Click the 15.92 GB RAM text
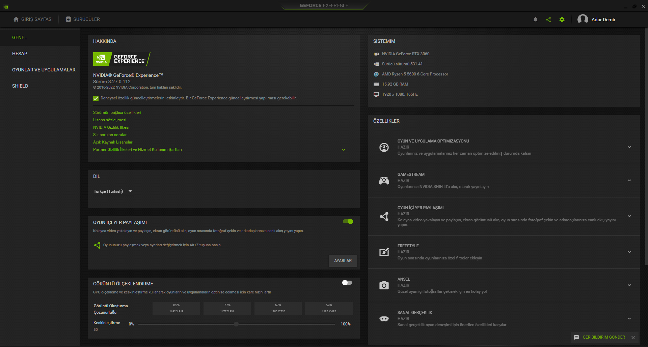This screenshot has height=347, width=648. tap(395, 84)
